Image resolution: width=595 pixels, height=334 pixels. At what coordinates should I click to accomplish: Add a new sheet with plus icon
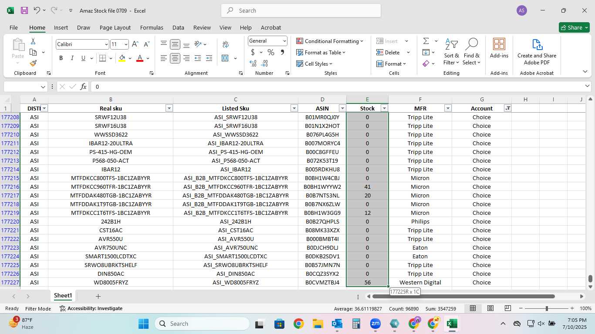[x=98, y=296]
